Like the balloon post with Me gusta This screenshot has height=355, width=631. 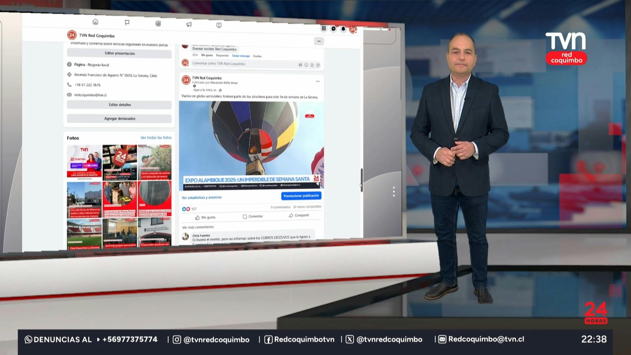pyautogui.click(x=205, y=217)
